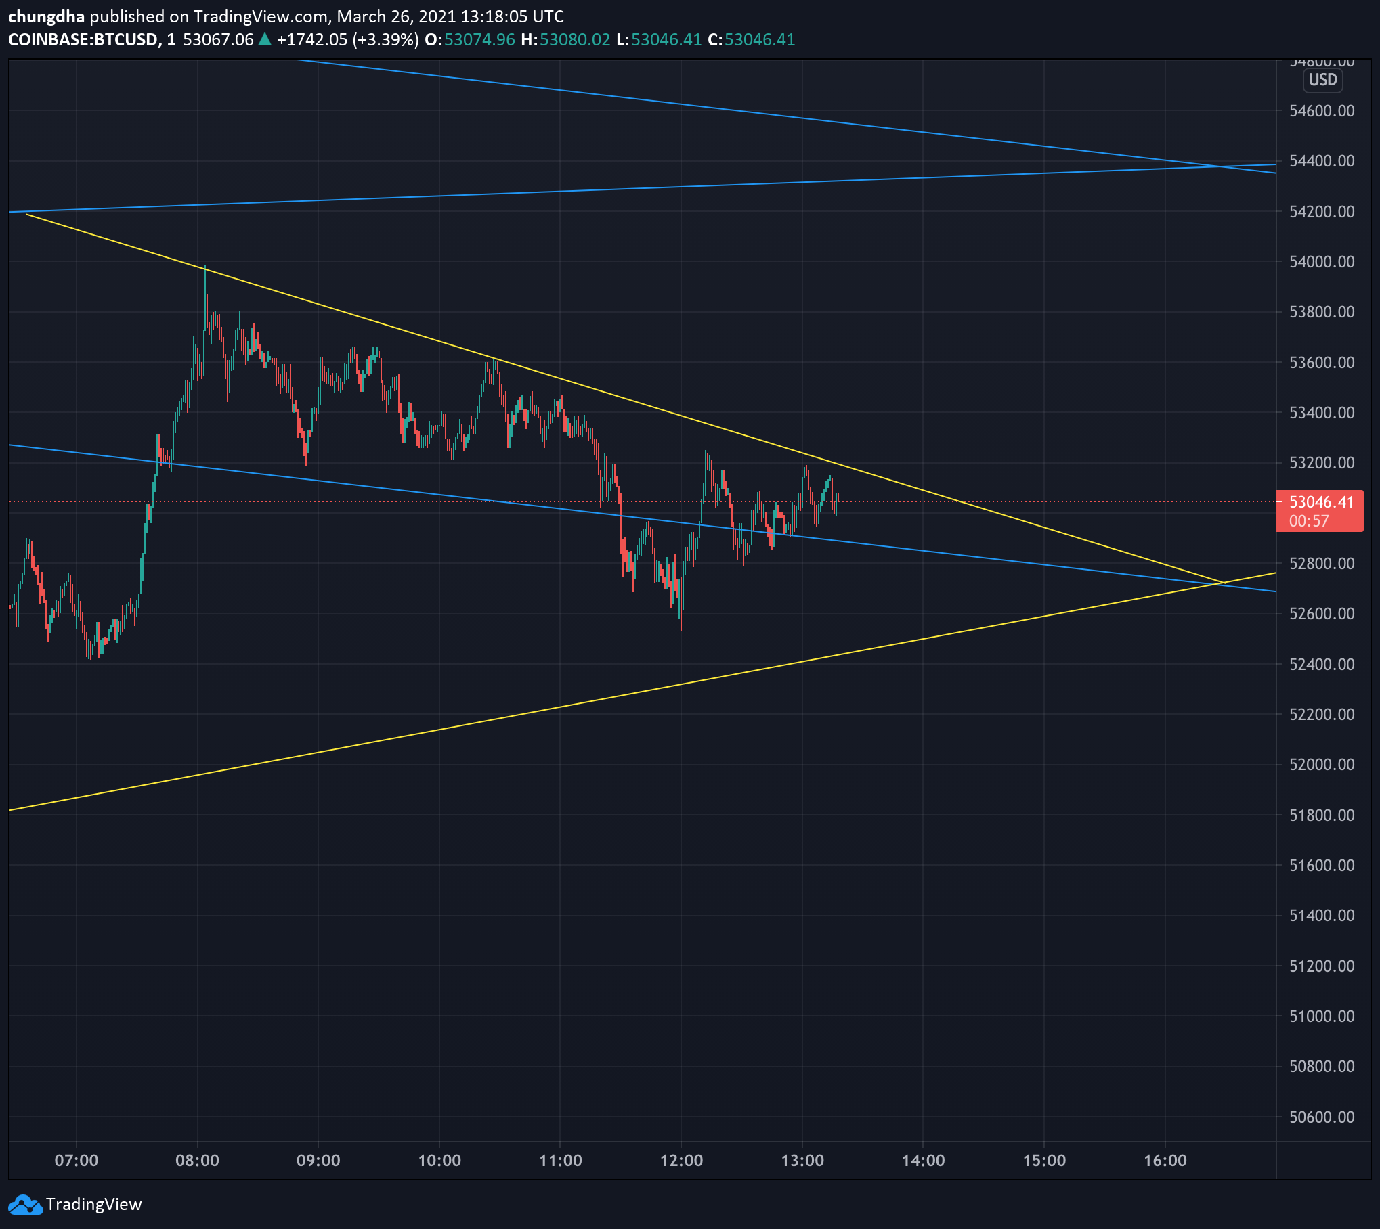Click the 13:00 time axis label
Screen dimensions: 1380x1229
pyautogui.click(x=802, y=1161)
